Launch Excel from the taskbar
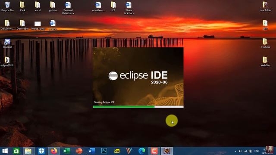The image size is (276, 155). point(66,151)
